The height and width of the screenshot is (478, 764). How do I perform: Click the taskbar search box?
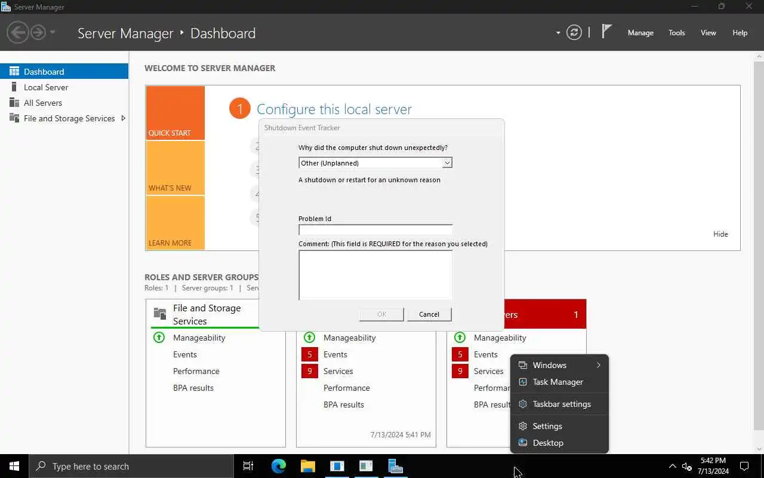(x=131, y=466)
